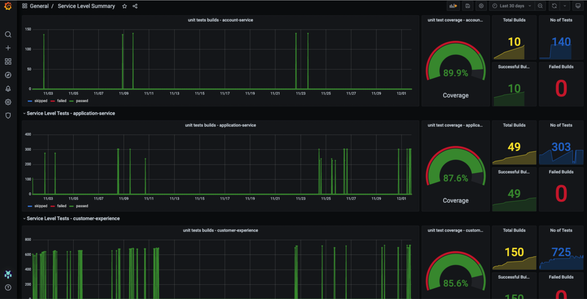
Task: Click the dashboard grid icon beside General
Action: point(25,6)
